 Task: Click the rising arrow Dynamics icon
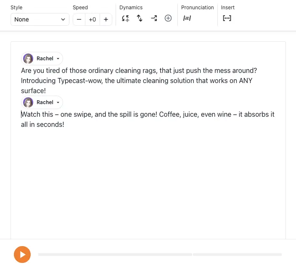click(154, 19)
